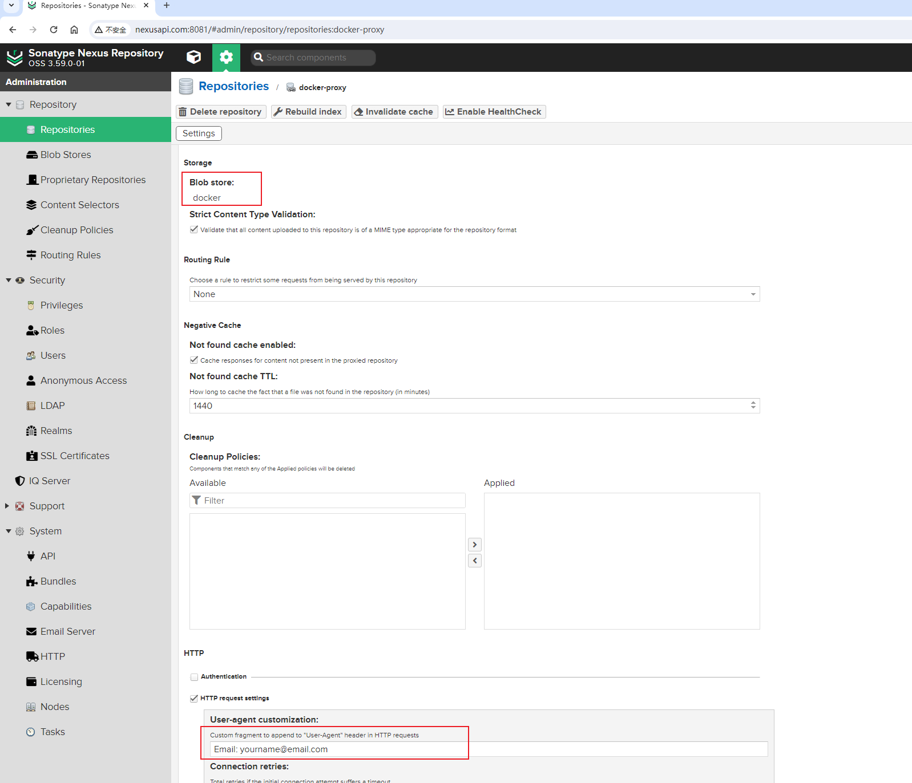Click the Search components field
Image resolution: width=912 pixels, height=783 pixels.
click(313, 58)
